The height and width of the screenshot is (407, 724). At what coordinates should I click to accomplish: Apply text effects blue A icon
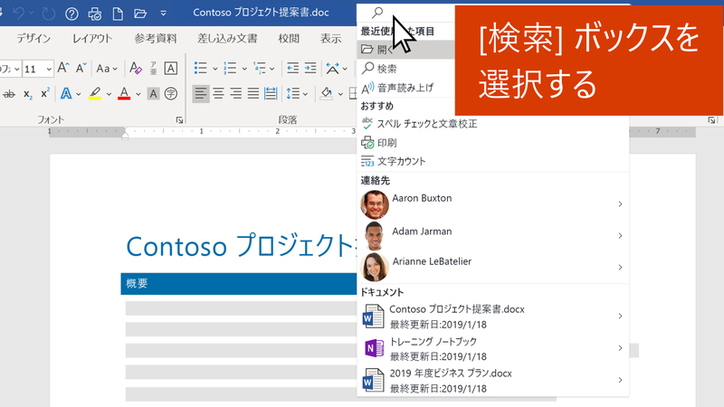click(66, 94)
